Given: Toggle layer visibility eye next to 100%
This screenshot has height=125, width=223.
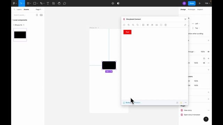Looking at the screenshot, I should (x=208, y=52).
